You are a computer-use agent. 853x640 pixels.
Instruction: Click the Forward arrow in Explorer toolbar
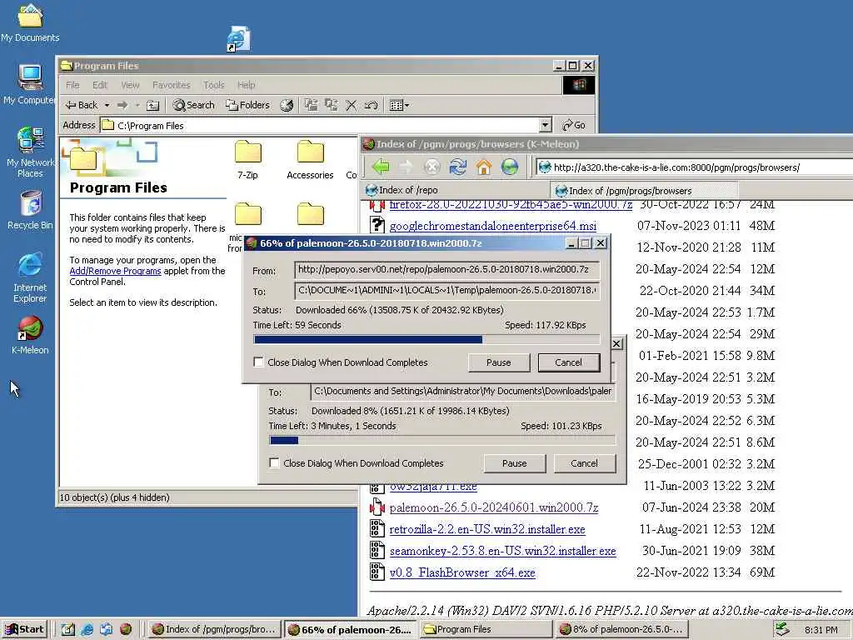(x=123, y=105)
